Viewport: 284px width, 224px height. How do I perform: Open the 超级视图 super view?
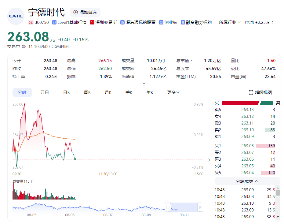pos(260,92)
